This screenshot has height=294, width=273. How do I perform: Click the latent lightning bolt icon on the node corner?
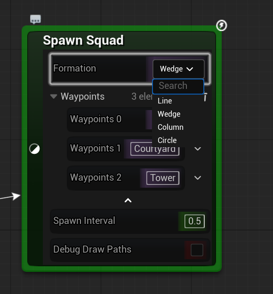[222, 25]
